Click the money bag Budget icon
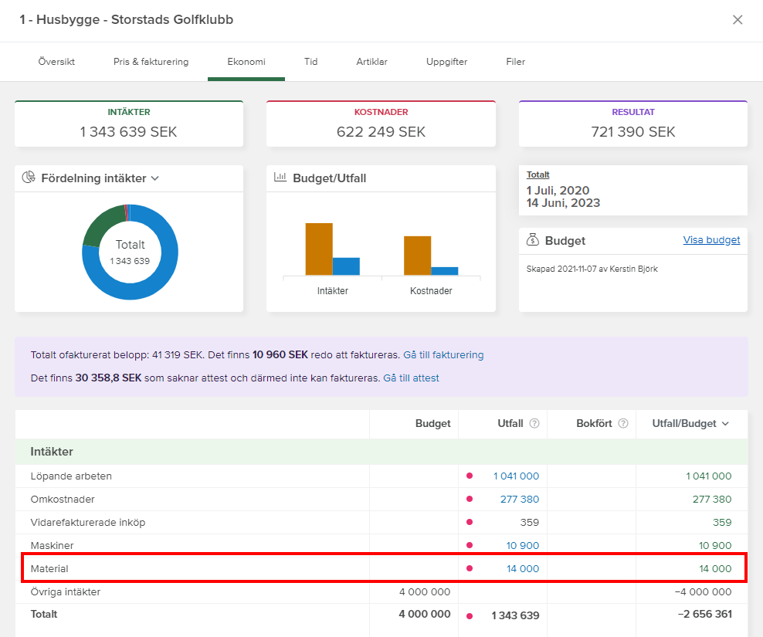This screenshot has width=763, height=637. point(533,240)
